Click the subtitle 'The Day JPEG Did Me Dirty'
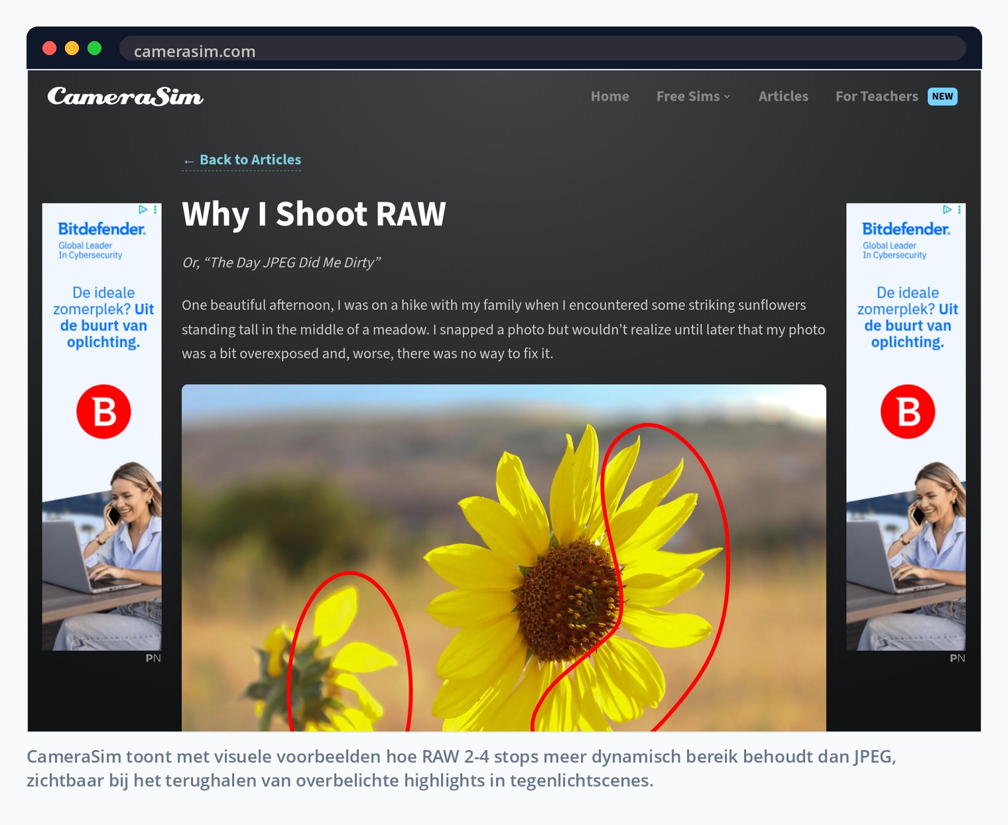The image size is (1008, 825). pyautogui.click(x=292, y=263)
